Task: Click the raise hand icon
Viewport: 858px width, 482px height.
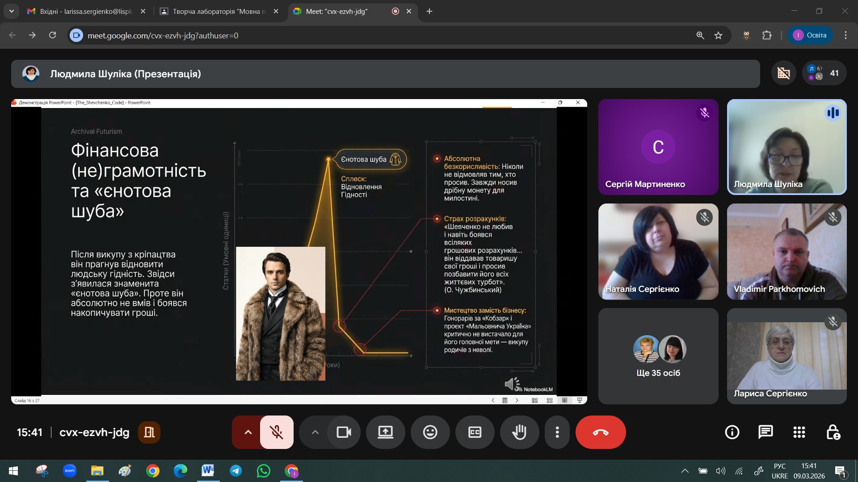Action: pos(519,432)
